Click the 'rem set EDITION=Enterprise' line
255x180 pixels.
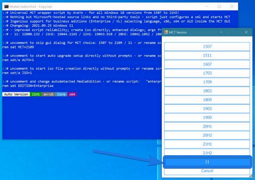click(28, 86)
